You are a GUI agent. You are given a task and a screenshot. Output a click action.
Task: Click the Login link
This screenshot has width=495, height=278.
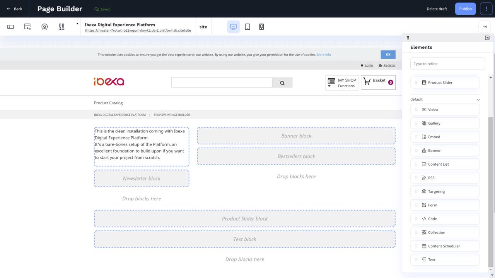point(369,65)
